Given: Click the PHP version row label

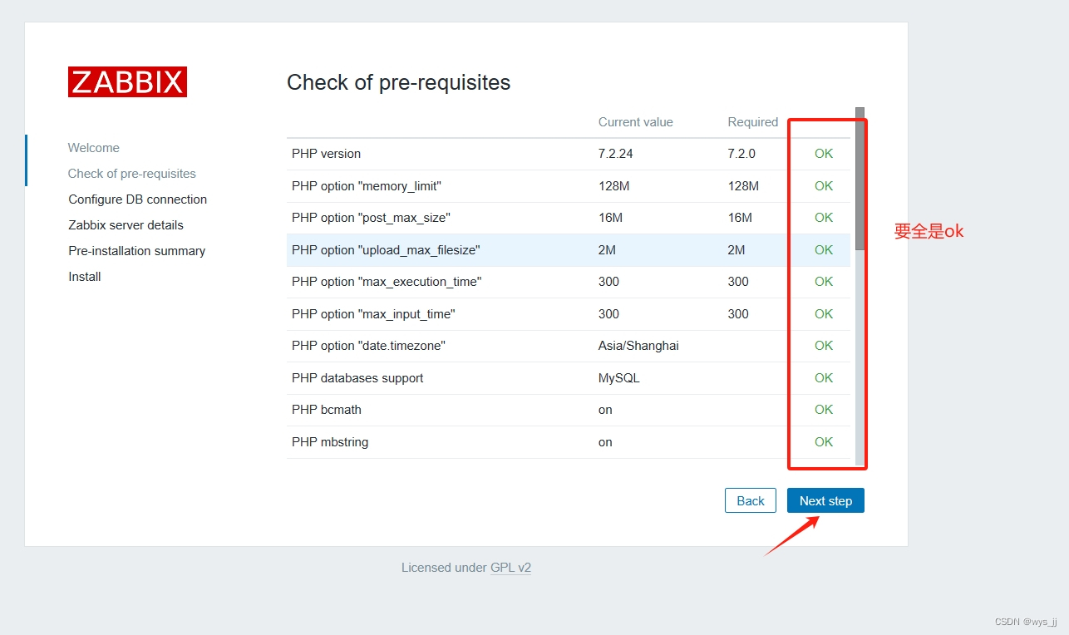Looking at the screenshot, I should 327,154.
